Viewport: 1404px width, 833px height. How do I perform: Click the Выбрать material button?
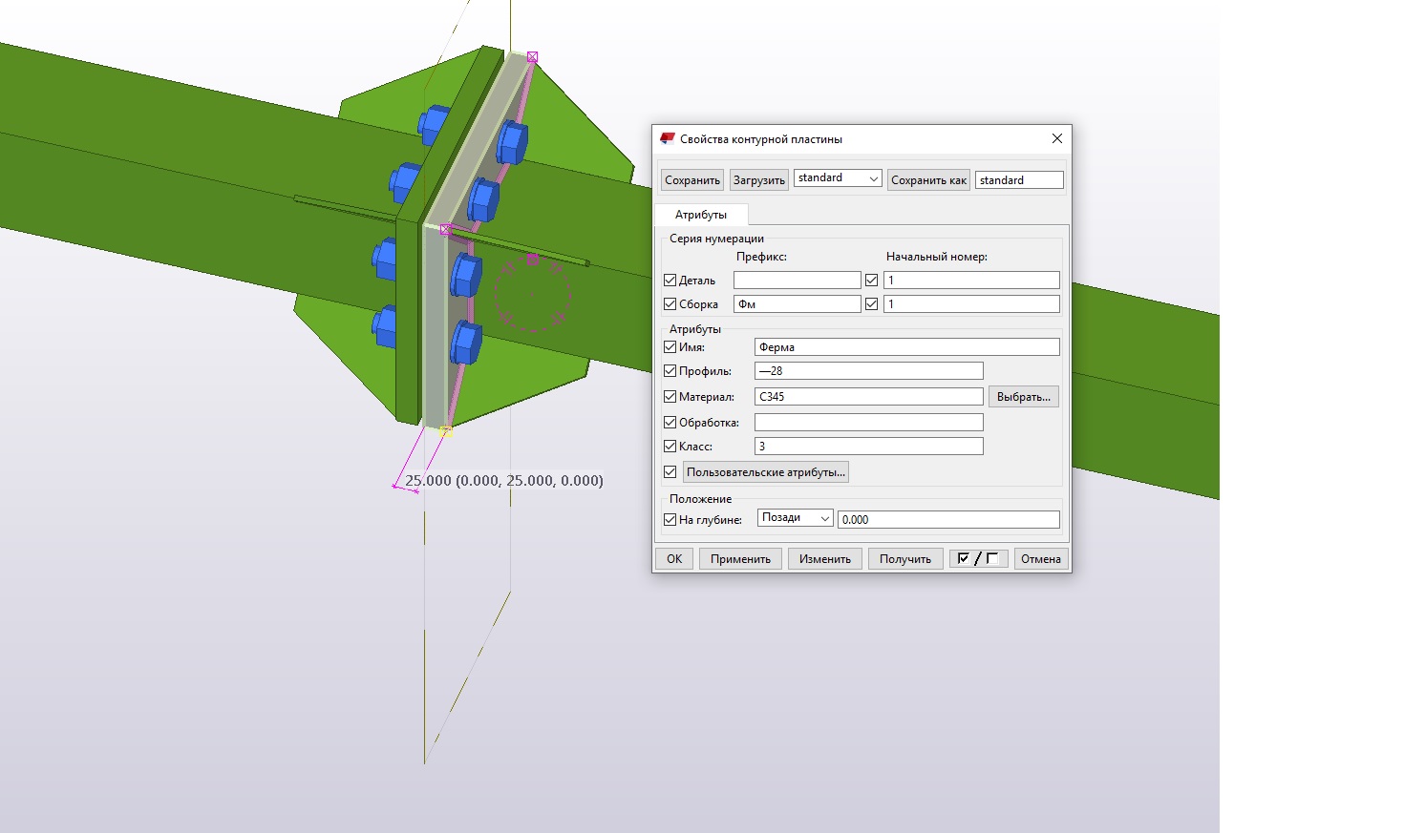(1023, 397)
